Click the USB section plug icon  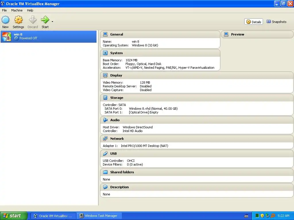[x=105, y=154]
